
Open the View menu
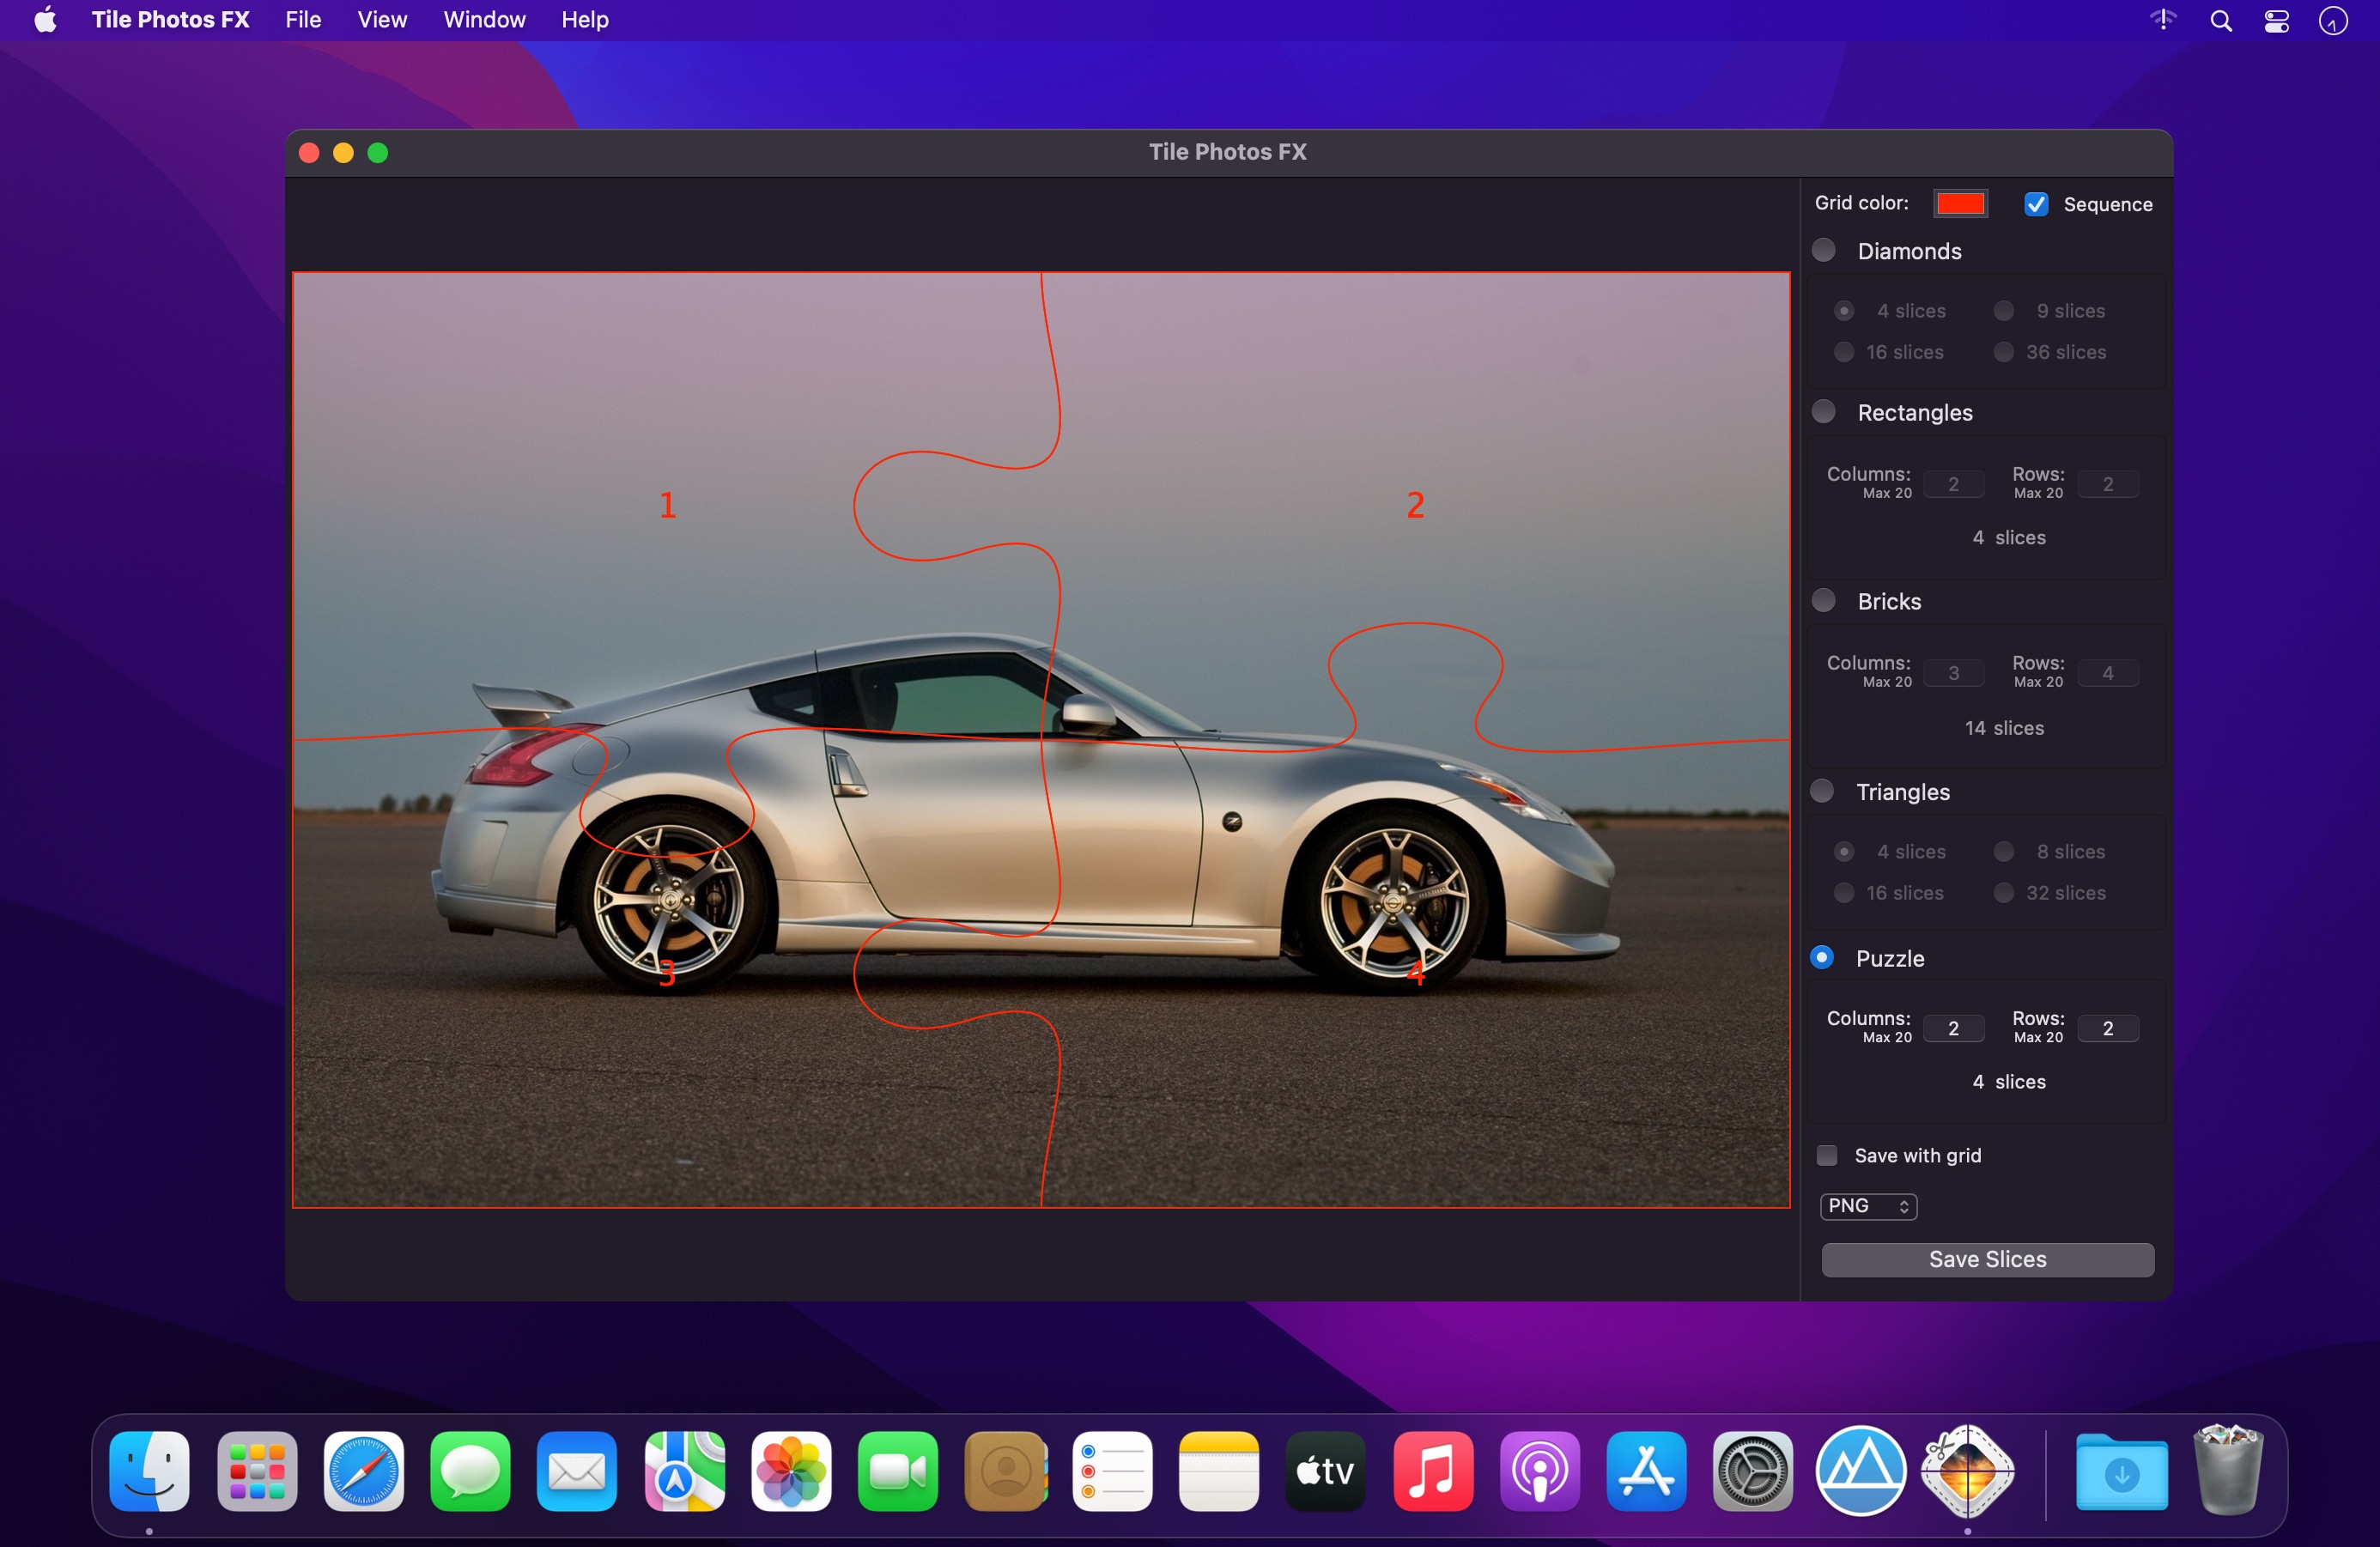pyautogui.click(x=382, y=20)
